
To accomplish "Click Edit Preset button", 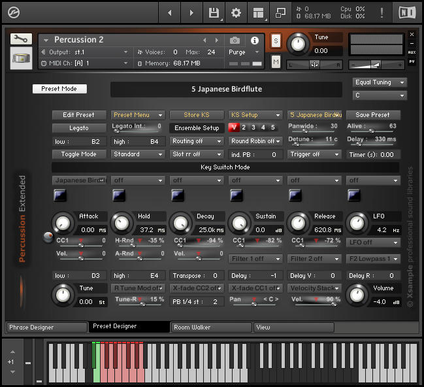I will tap(79, 115).
